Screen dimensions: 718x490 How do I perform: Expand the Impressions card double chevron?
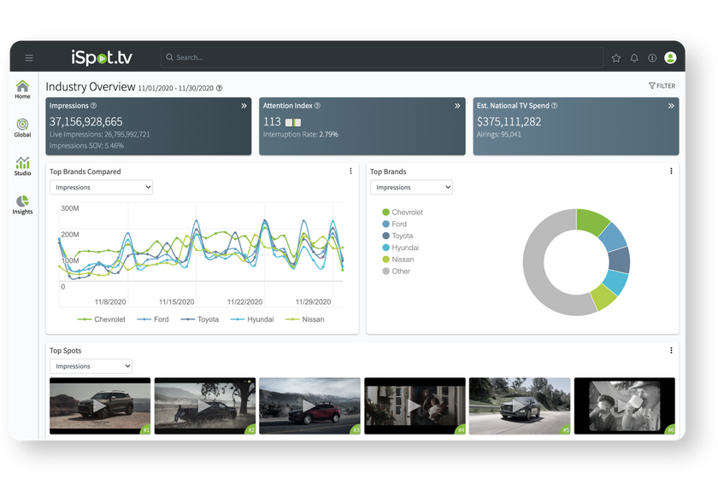(244, 106)
